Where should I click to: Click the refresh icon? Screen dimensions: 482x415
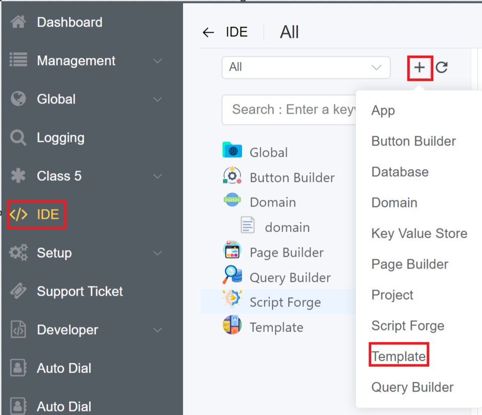click(441, 68)
